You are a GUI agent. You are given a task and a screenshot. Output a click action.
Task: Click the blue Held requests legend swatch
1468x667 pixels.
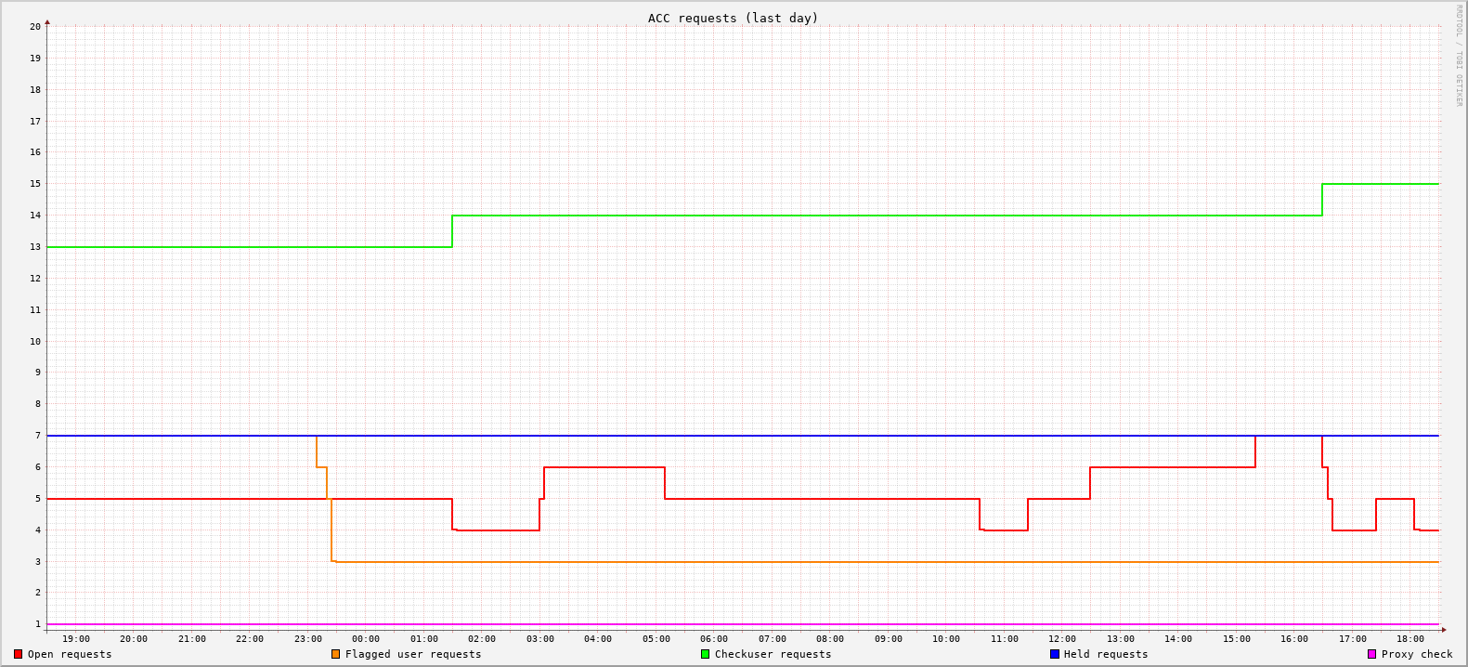[1054, 654]
